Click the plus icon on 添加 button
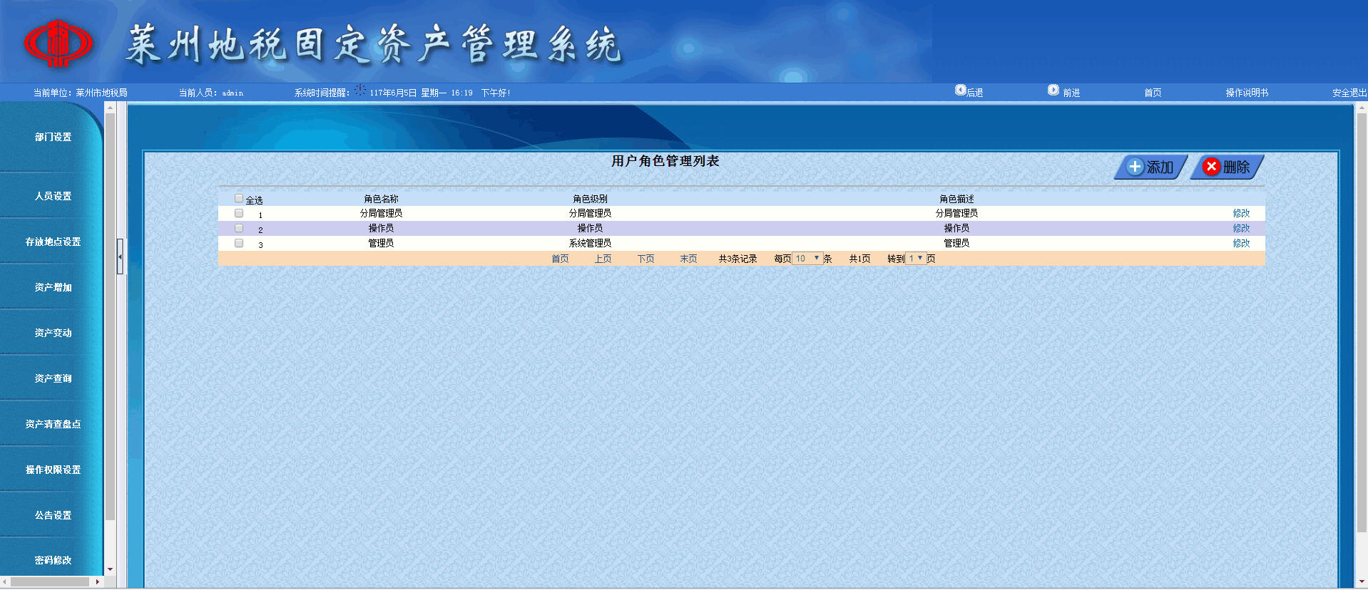1368x590 pixels. click(x=1135, y=167)
